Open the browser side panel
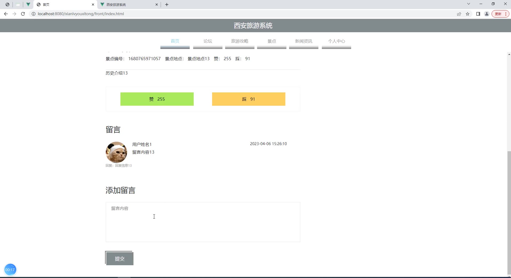 478,14
